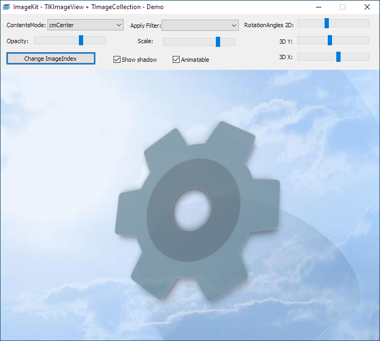Click the Apply Filter label
Viewport: 380px width, 341px height.
[x=145, y=26]
